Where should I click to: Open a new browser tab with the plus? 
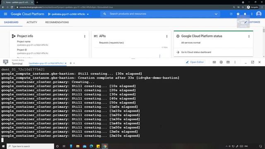37,2
